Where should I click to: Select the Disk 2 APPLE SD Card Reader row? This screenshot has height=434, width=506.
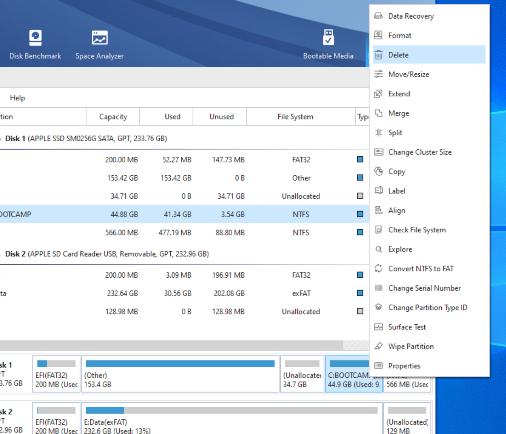(x=184, y=254)
